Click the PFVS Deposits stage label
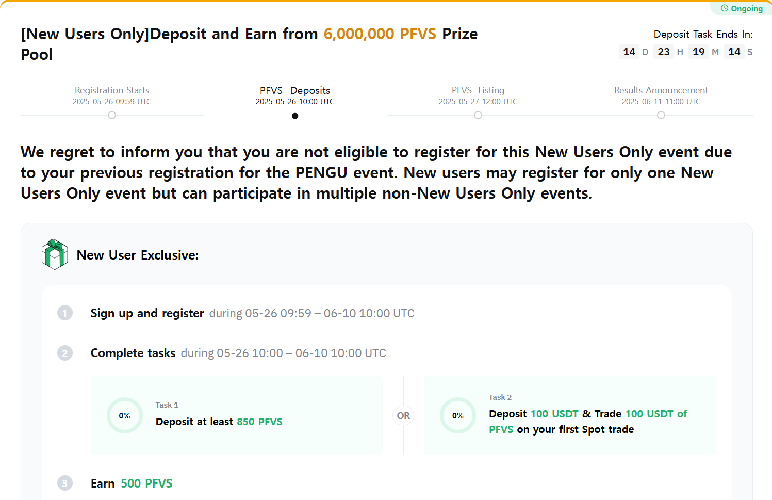This screenshot has height=500, width=772. (x=295, y=90)
